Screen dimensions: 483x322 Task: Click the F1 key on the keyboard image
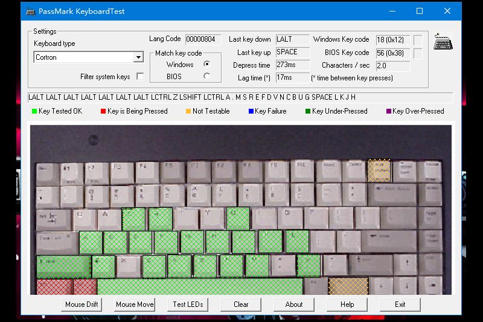coord(72,174)
